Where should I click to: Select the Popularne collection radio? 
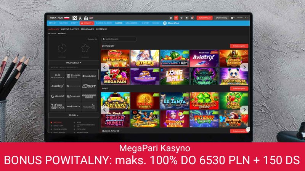click(x=74, y=129)
